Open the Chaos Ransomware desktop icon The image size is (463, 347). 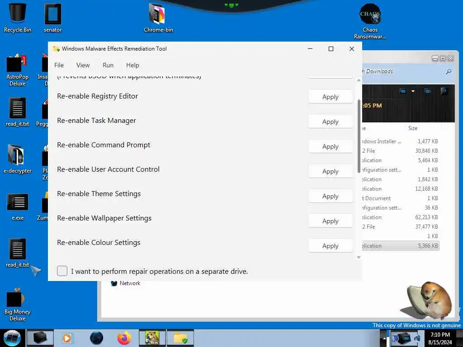tap(370, 21)
